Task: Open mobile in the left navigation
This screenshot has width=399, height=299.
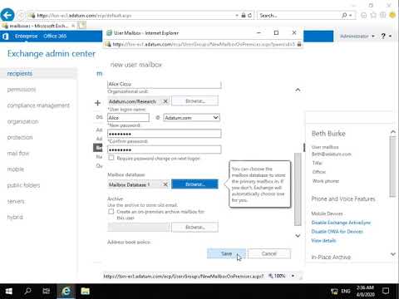Action: pos(16,169)
